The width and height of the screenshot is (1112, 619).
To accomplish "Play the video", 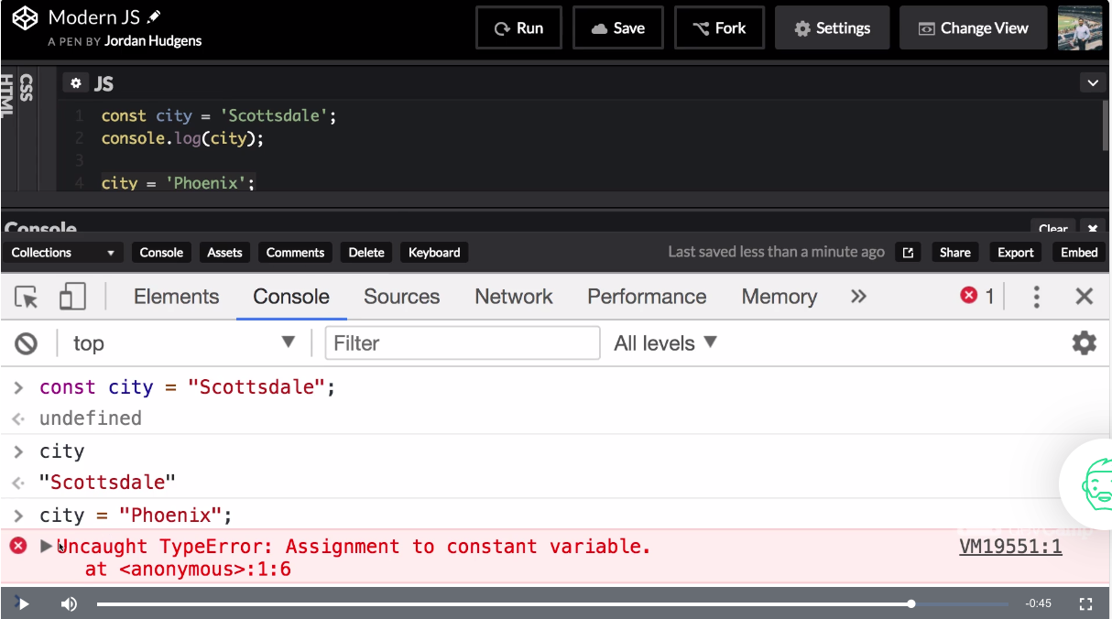I will click(x=24, y=603).
